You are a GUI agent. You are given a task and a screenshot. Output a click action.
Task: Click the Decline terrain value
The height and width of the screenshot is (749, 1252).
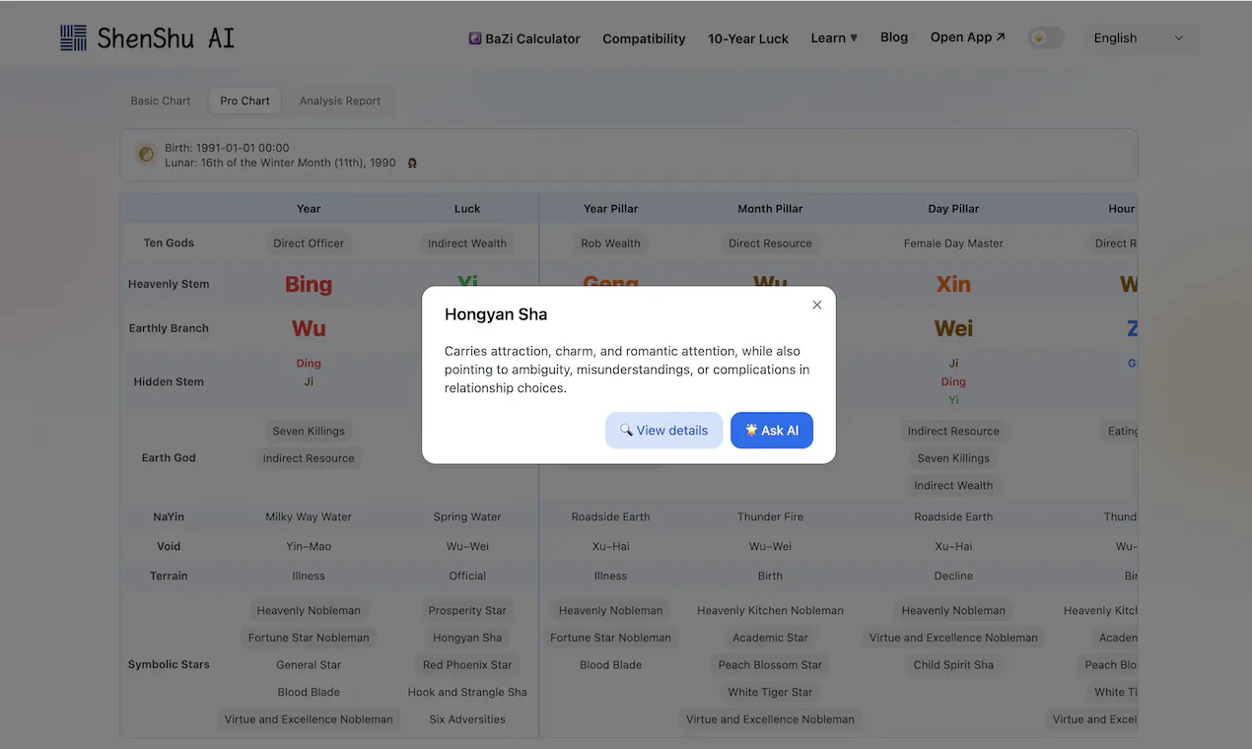point(953,576)
